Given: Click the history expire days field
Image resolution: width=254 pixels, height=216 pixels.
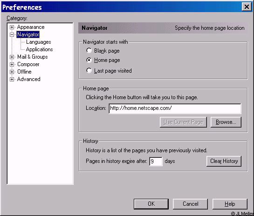Looking at the screenshot, I should (156, 162).
